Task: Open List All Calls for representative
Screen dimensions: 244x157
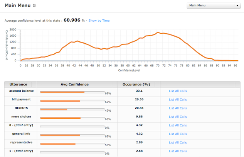Action: point(178,142)
